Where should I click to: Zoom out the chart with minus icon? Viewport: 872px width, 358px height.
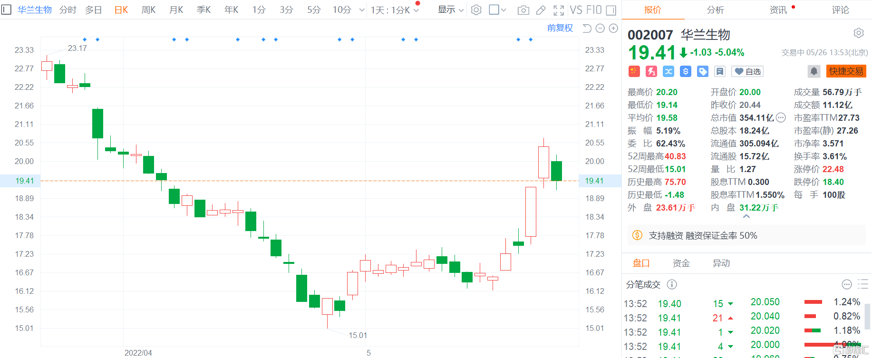(600, 29)
